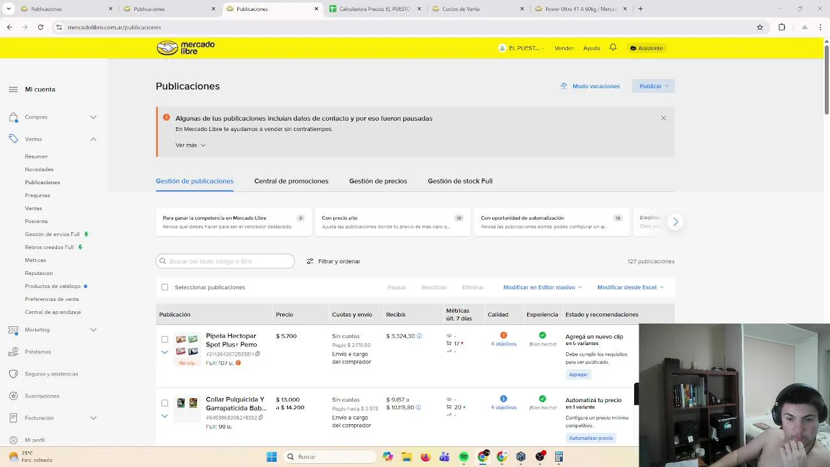
Task: Focus the publication search field
Action: pyautogui.click(x=225, y=261)
